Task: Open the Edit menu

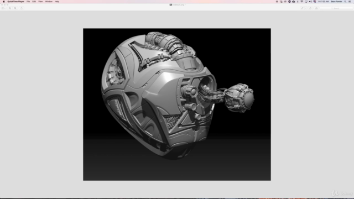Action: tap(34, 2)
